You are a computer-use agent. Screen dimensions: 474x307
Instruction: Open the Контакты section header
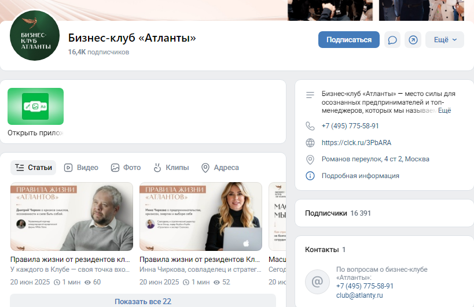click(325, 250)
